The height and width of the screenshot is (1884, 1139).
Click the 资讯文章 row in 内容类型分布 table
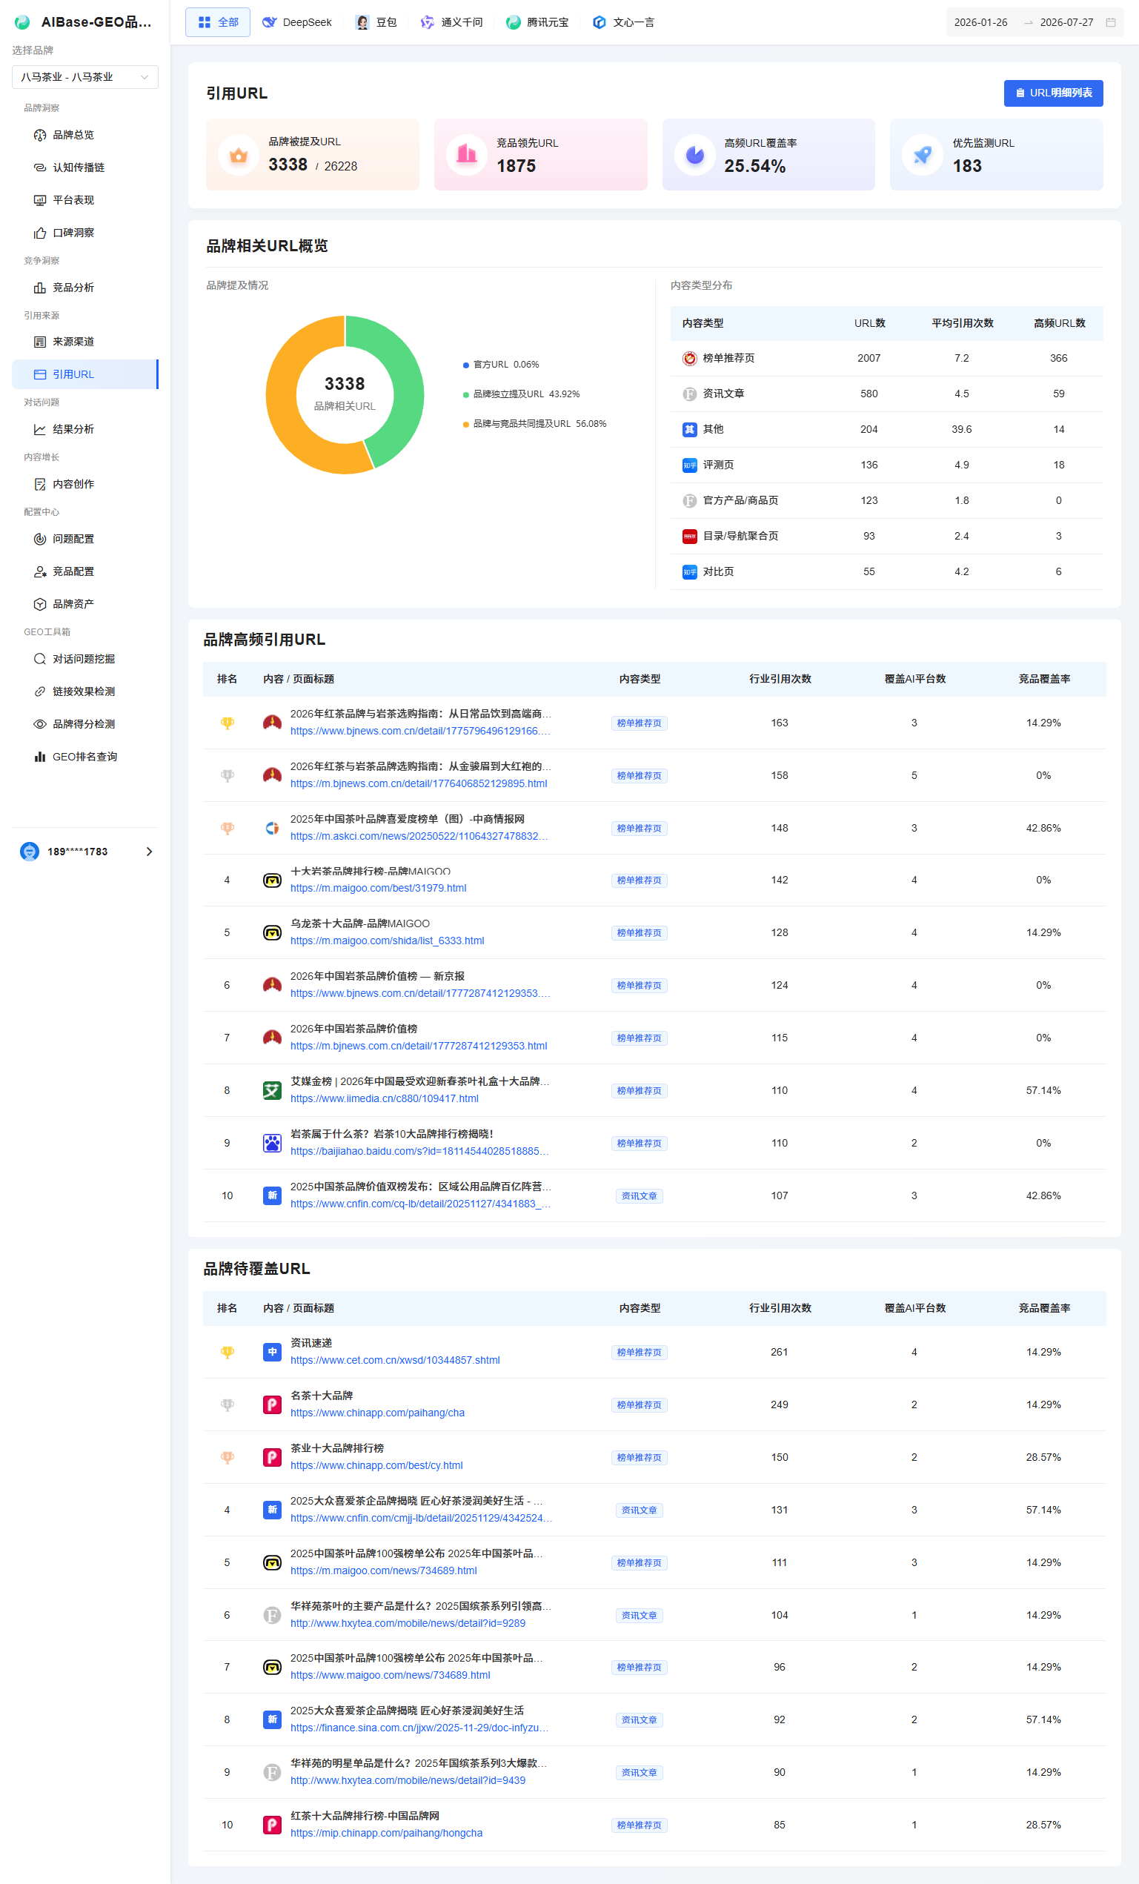pyautogui.click(x=887, y=394)
